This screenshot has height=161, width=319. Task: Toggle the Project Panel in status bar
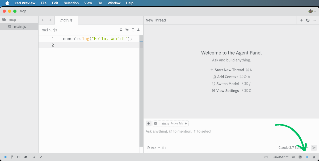click(5, 157)
